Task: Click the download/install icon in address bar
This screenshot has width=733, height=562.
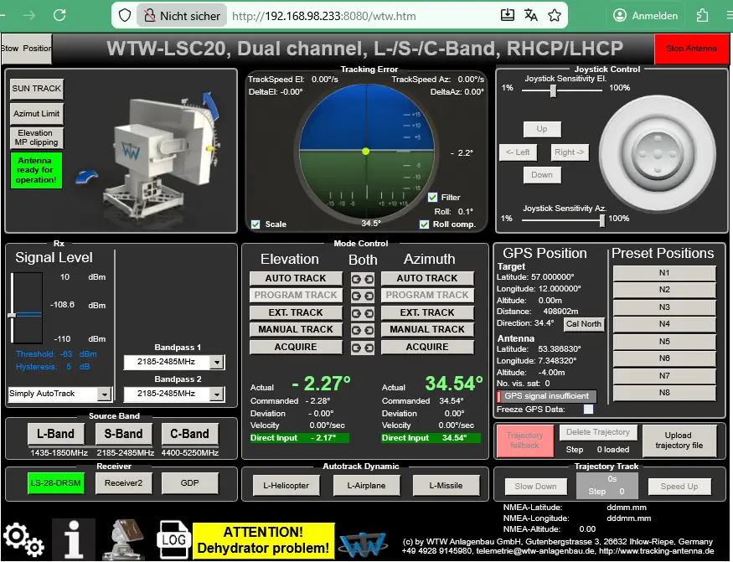Action: (507, 15)
